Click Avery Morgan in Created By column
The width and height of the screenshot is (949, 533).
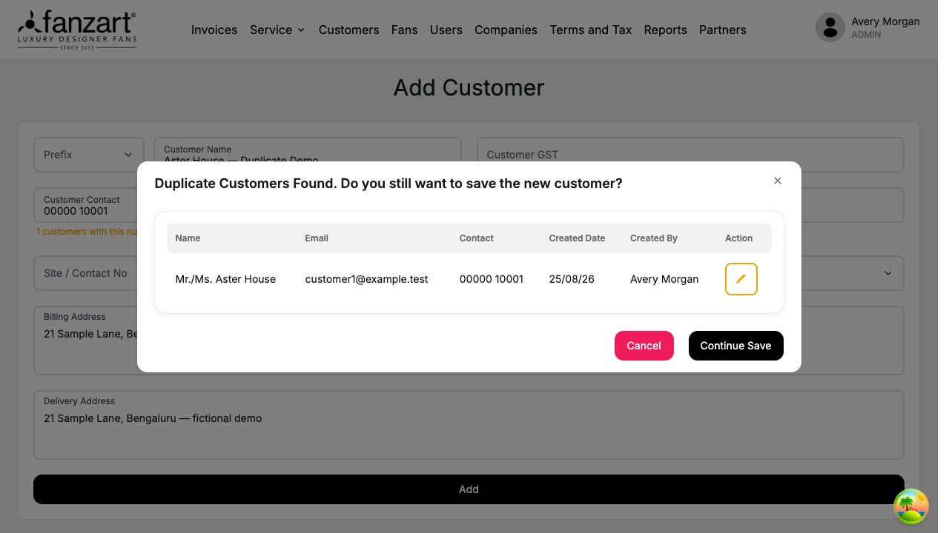664,279
